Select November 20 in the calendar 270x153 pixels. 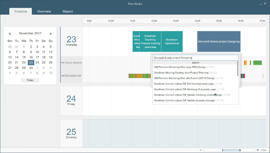point(10,63)
